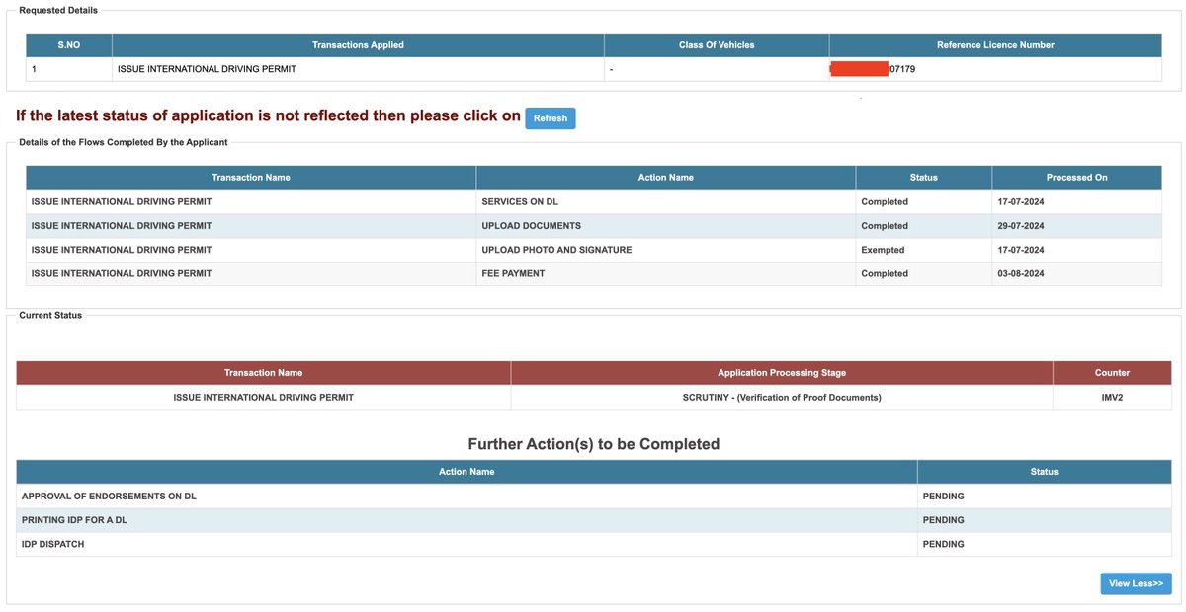The width and height of the screenshot is (1186, 612).
Task: Click the Further Action(s) to be Completed heading
Action: (x=593, y=444)
